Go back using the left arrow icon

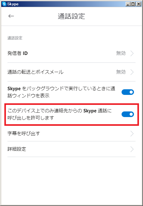[11, 16]
